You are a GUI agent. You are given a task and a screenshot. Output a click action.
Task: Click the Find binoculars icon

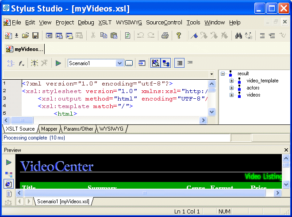[x=238, y=36]
